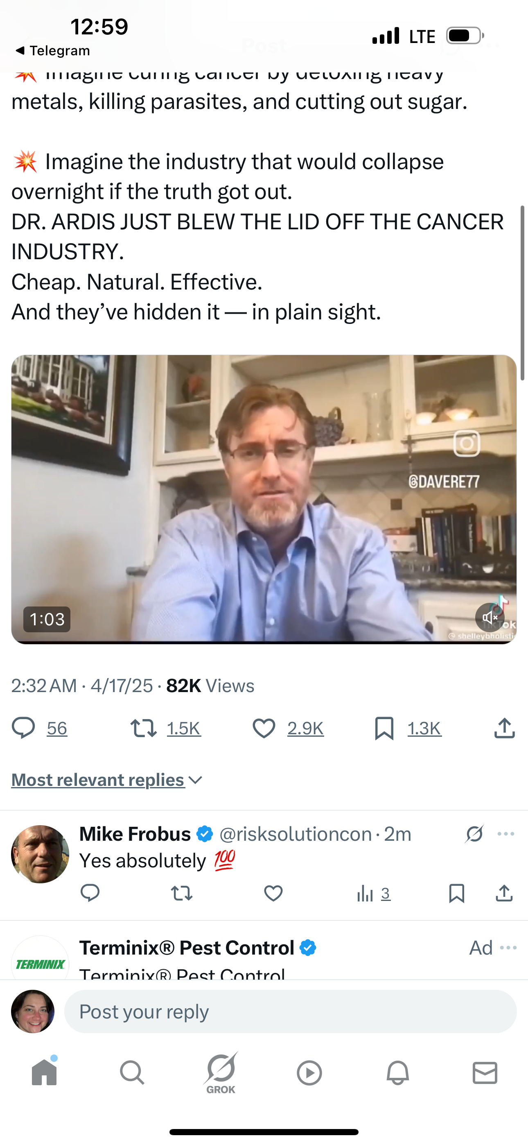Open the Notifications bell tab

tap(397, 1072)
